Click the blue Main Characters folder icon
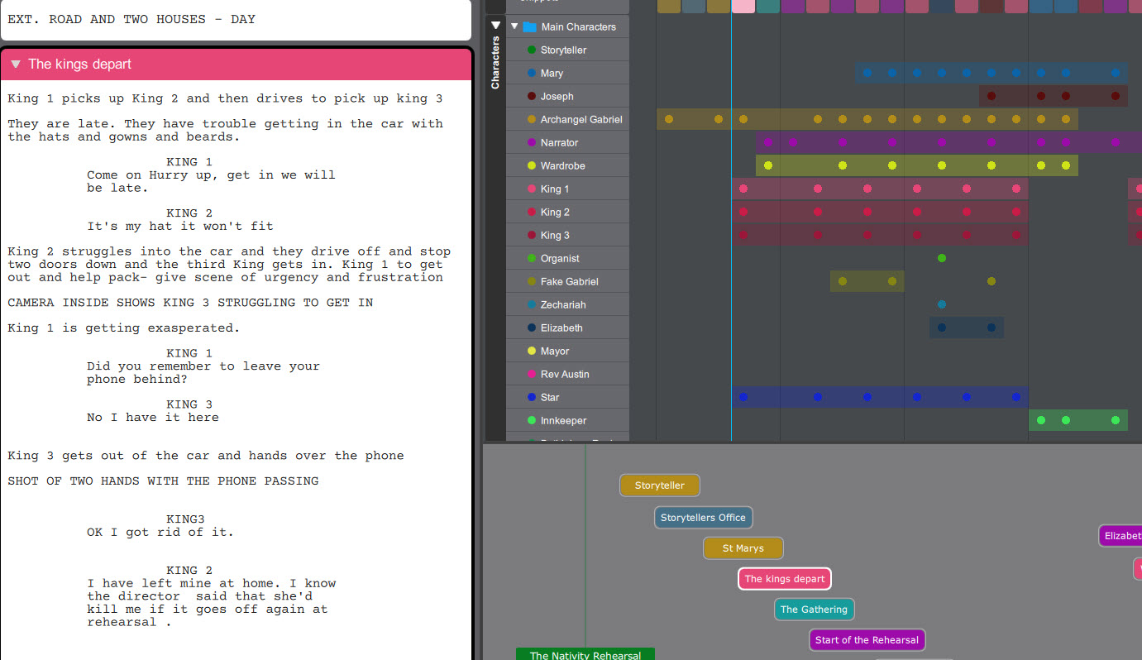The image size is (1142, 660). point(530,26)
